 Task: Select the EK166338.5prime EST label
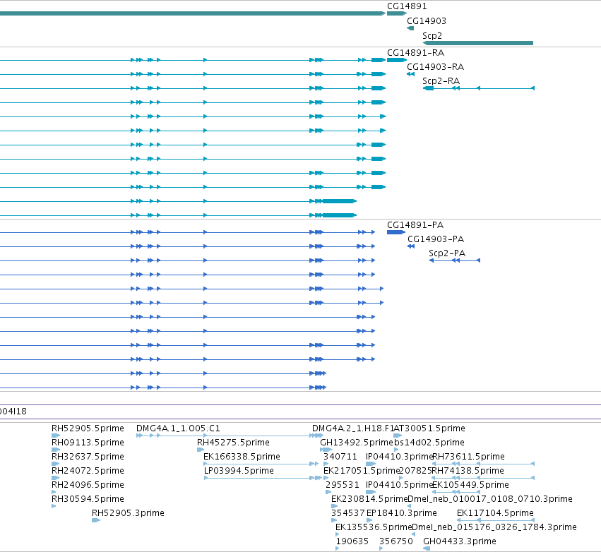click(242, 457)
